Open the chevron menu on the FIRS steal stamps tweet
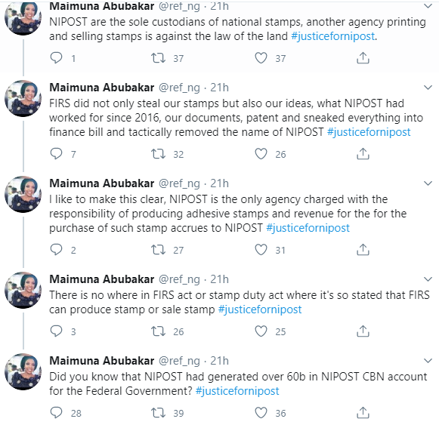 pos(428,88)
